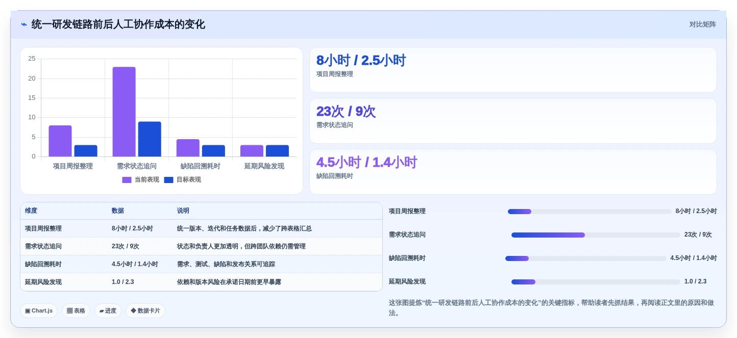Click the table cell 1.0 / 2.3
Viewport: 737px width, 338px height.
point(122,282)
